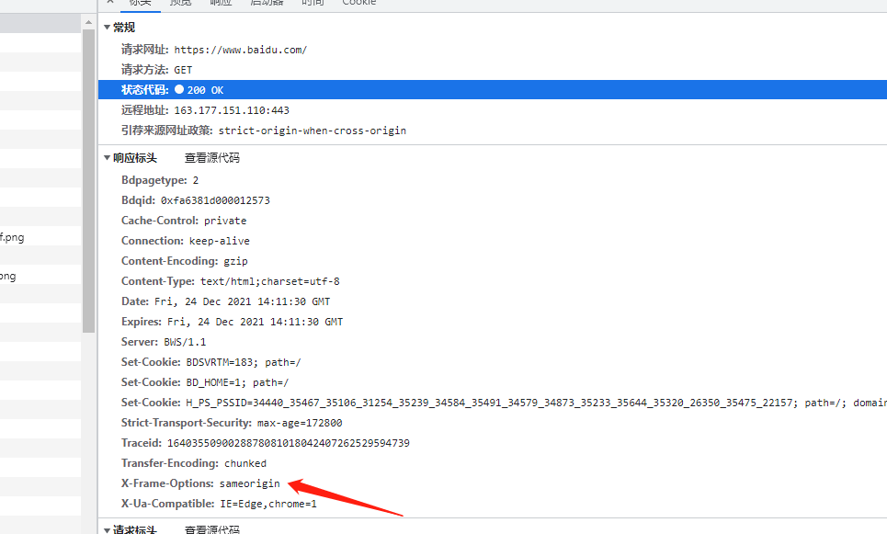The height and width of the screenshot is (534, 887).
Task: Expand the 请求标头 section at bottom
Action: coord(108,529)
